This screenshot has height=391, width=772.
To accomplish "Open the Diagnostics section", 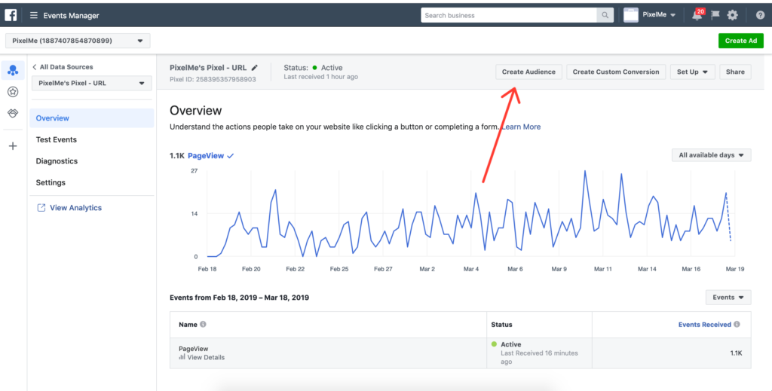I will point(57,161).
